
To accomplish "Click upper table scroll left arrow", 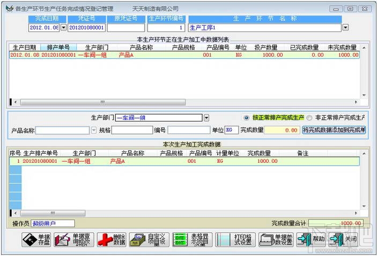I will tap(16, 102).
